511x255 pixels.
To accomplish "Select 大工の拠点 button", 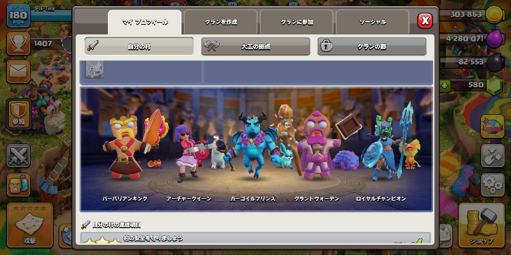I will pos(256,46).
